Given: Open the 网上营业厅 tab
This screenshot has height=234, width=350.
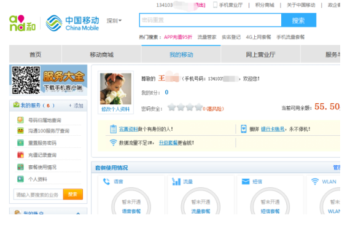Looking at the screenshot, I should click(260, 55).
